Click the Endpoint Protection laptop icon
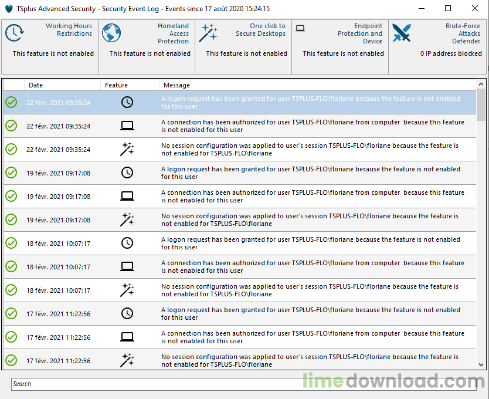Viewport: 489px width, 399px height. point(300,28)
